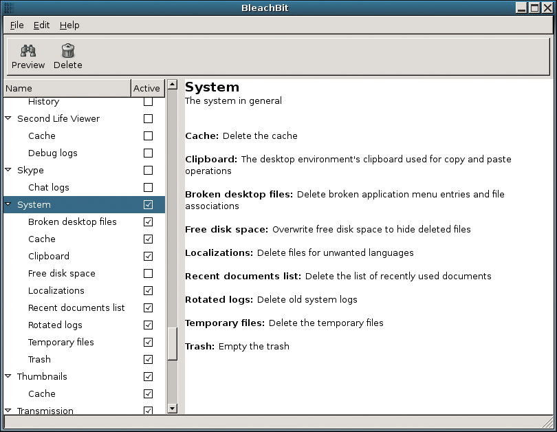
Task: Tick the Cache checkbox under Second Life Viewer
Action: (x=148, y=136)
